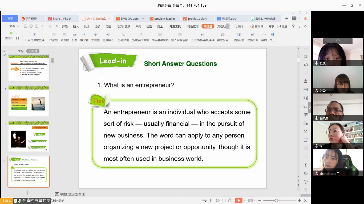Expand the 83% zoom level dropdown

pos(252,201)
